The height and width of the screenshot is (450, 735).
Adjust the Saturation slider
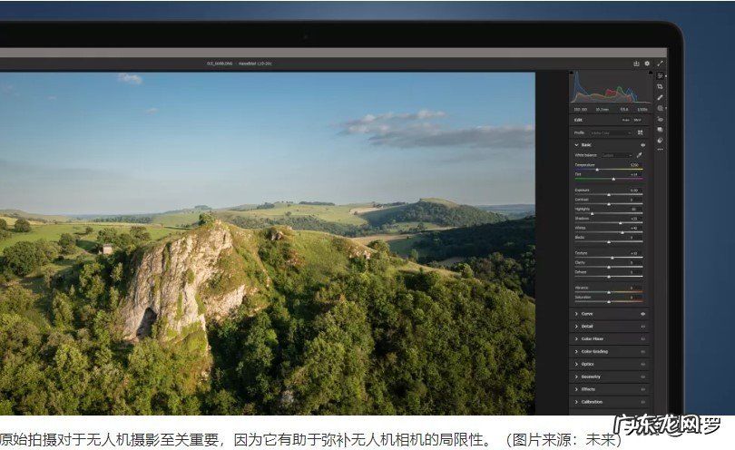[x=609, y=302]
